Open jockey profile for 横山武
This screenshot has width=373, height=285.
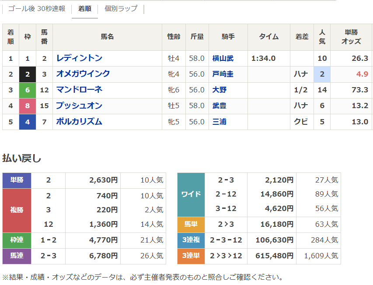227,59
